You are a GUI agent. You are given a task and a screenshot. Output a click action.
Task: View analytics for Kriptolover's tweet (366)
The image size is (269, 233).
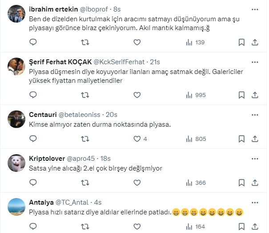tap(195, 183)
